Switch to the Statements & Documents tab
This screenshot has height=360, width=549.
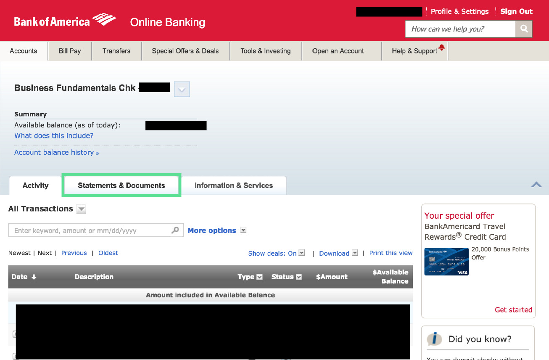[x=121, y=185]
